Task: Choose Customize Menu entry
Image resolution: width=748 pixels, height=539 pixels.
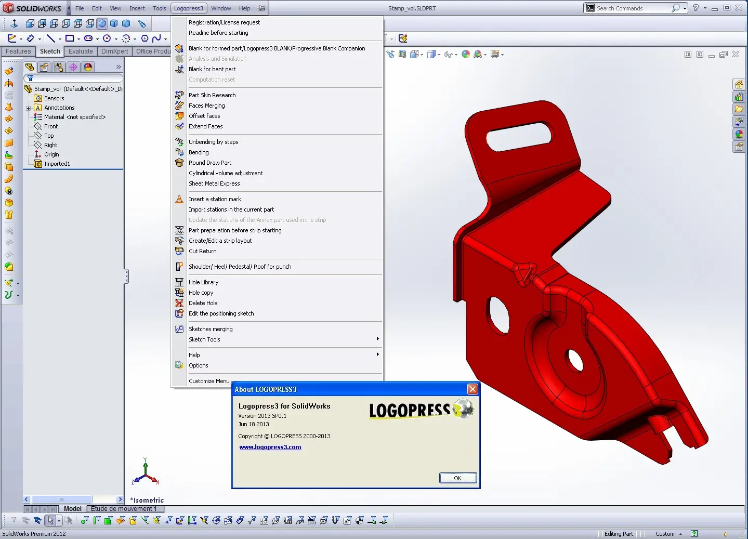Action: click(x=209, y=381)
